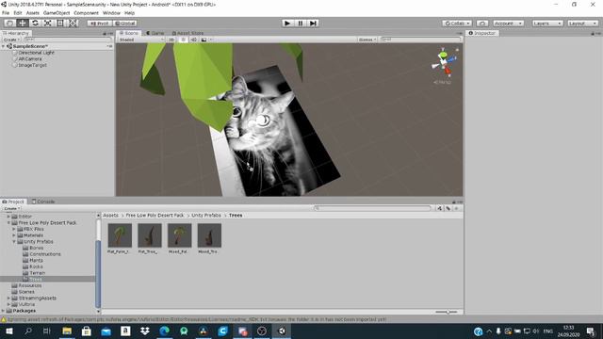Select the Inspector tab

[x=481, y=33]
